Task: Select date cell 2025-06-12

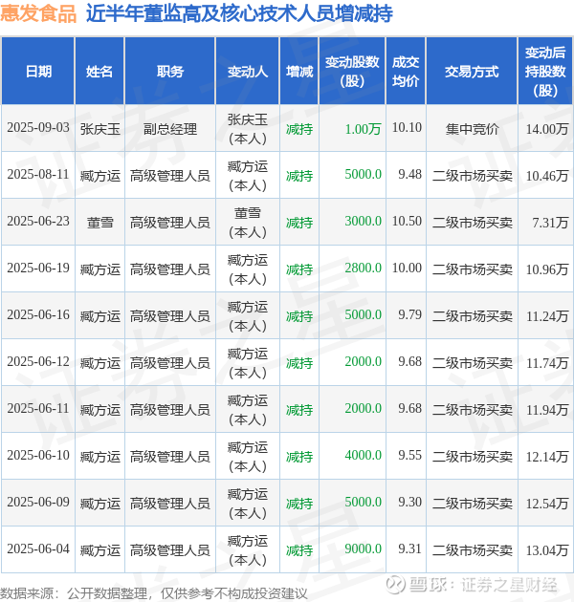Action: click(x=38, y=362)
